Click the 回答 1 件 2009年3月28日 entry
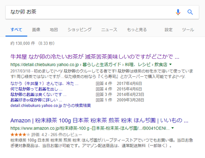The height and width of the screenshot is (158, 205). click(x=120, y=100)
